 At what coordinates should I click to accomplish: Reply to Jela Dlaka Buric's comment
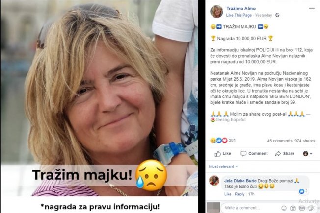click(240, 194)
